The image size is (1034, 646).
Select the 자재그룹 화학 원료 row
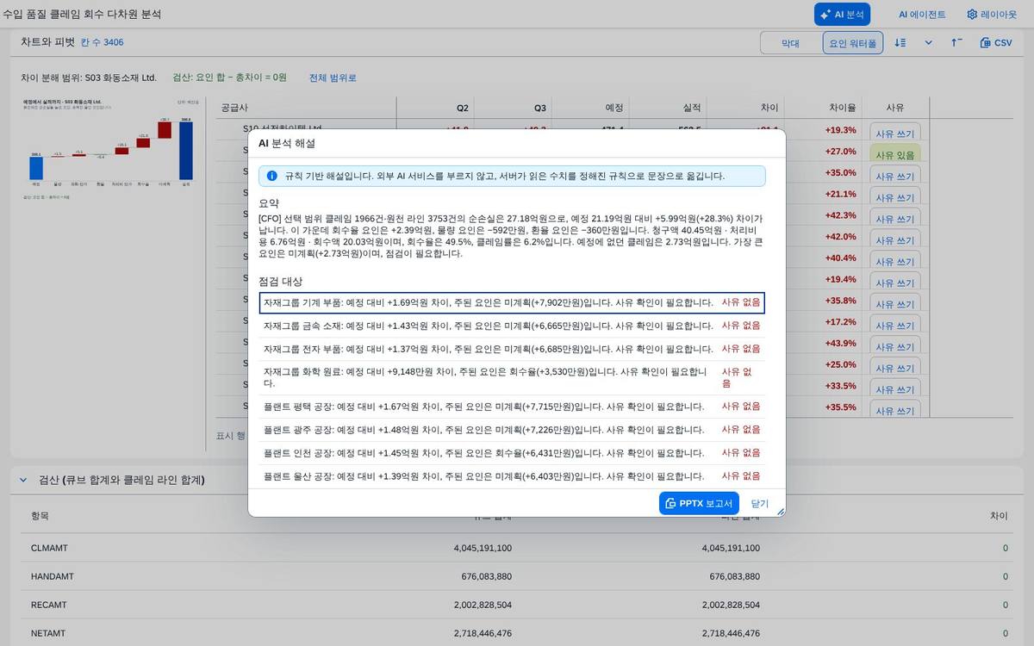point(512,377)
